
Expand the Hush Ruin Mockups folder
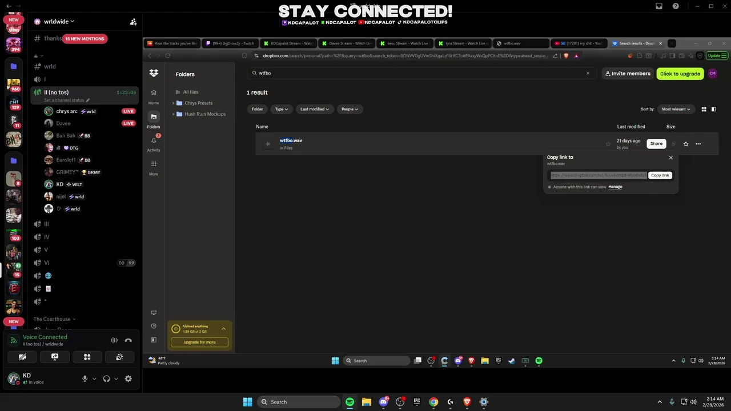point(173,114)
